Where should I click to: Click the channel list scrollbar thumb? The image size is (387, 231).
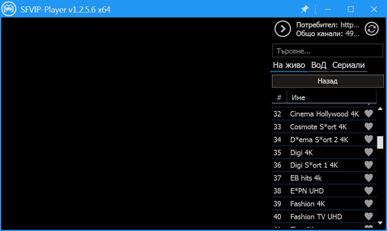coord(380,142)
